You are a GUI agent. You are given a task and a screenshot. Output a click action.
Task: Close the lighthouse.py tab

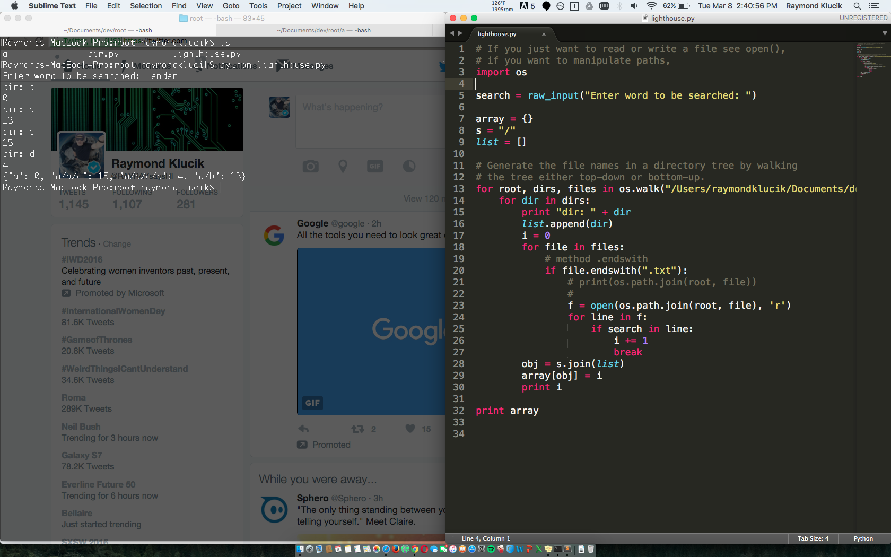(544, 34)
